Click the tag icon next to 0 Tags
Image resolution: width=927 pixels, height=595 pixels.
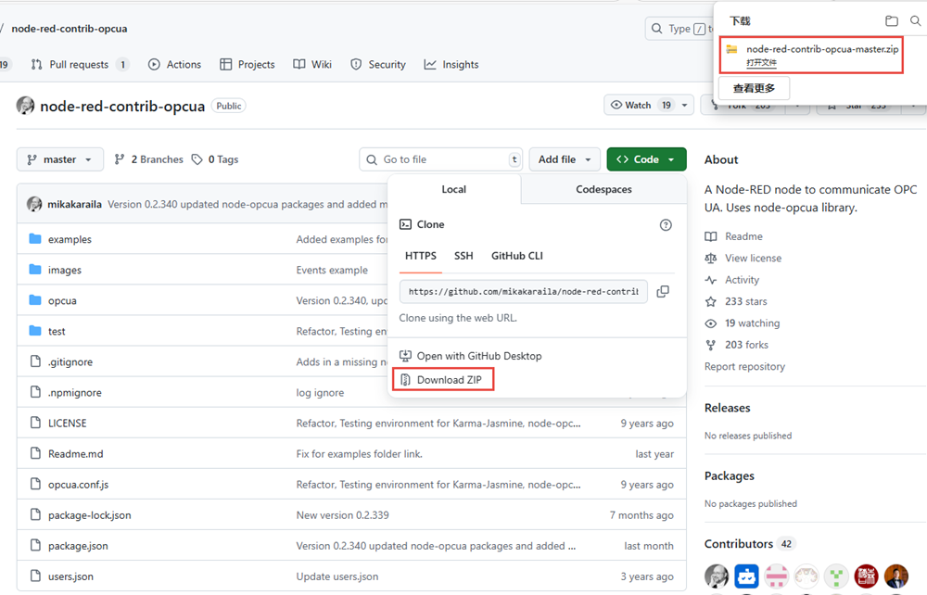tap(197, 159)
